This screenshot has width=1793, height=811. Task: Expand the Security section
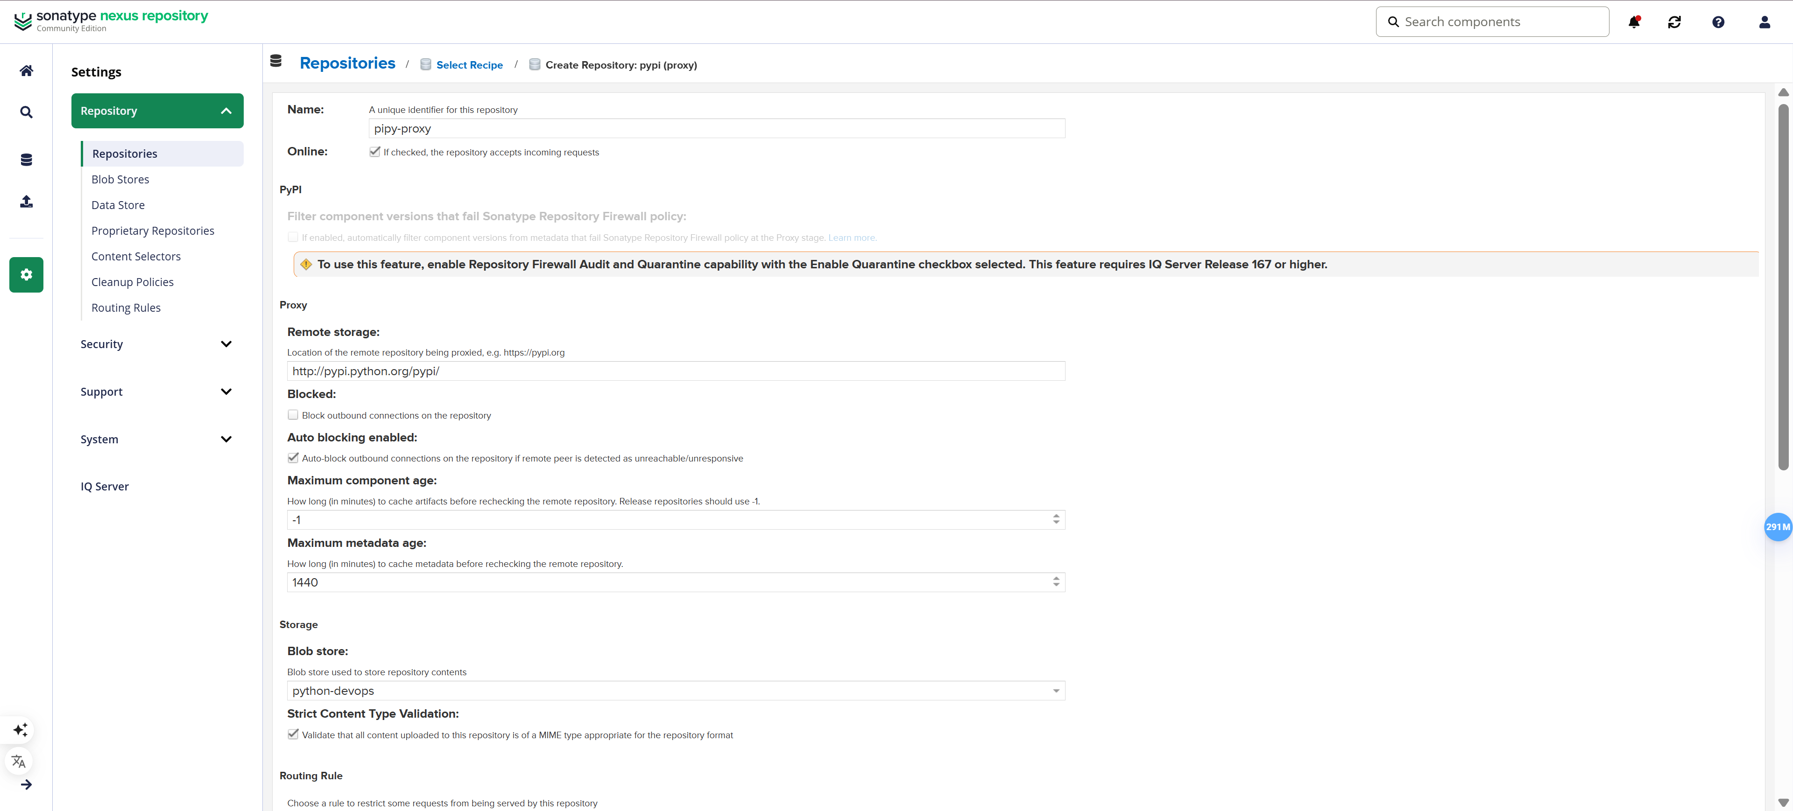[157, 344]
